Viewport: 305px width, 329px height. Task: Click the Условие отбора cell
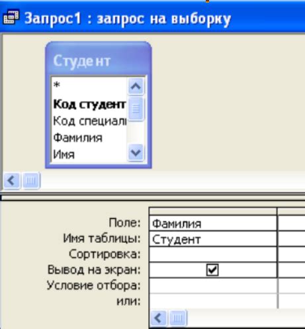point(213,285)
